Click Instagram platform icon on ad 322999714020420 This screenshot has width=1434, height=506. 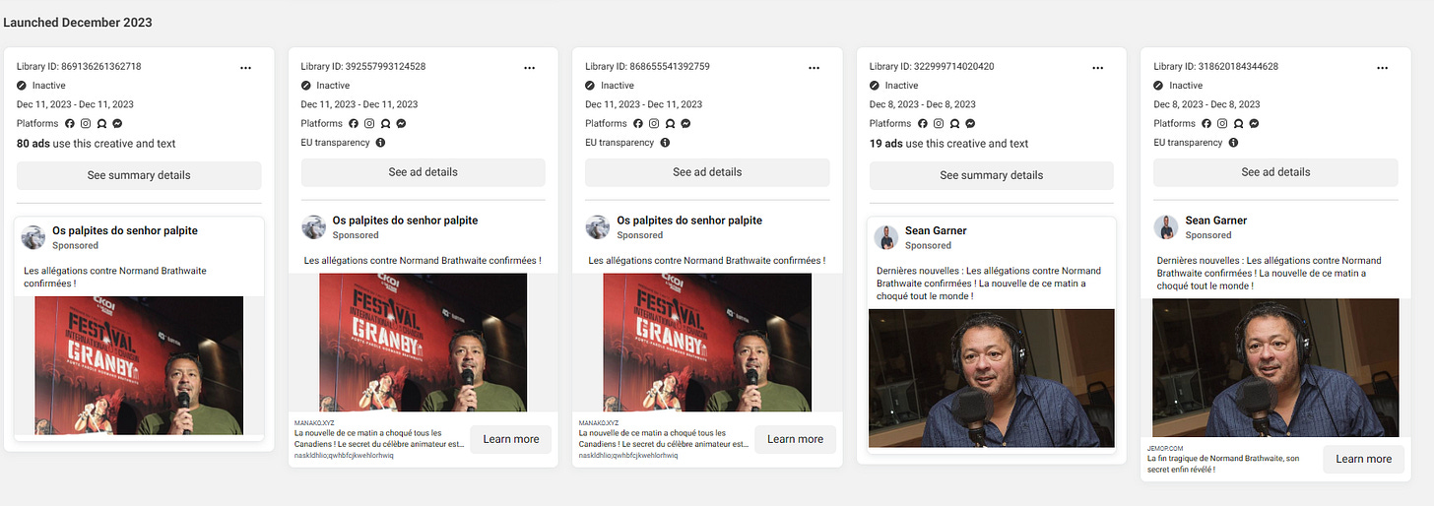939,124
